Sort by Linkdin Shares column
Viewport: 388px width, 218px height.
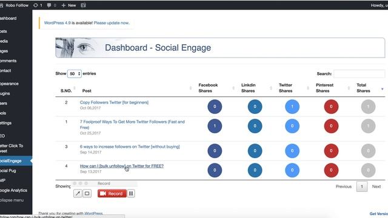tap(248, 88)
